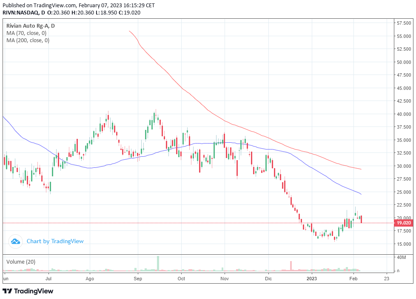Click the MA (200, close, 0) indicator label

(x=28, y=40)
